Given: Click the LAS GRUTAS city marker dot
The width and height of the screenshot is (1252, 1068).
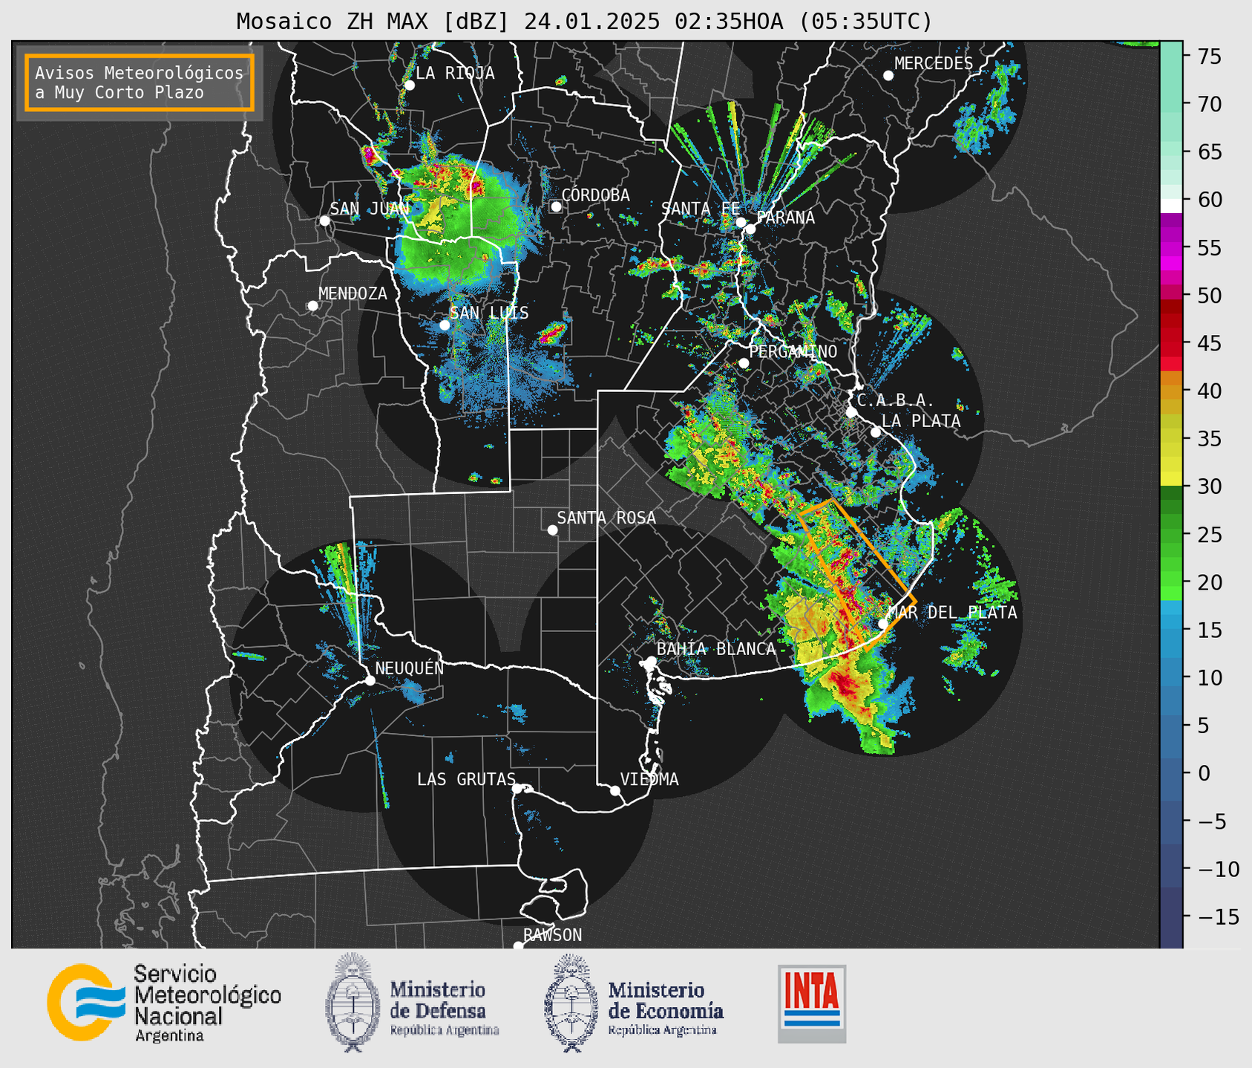Looking at the screenshot, I should tap(517, 789).
